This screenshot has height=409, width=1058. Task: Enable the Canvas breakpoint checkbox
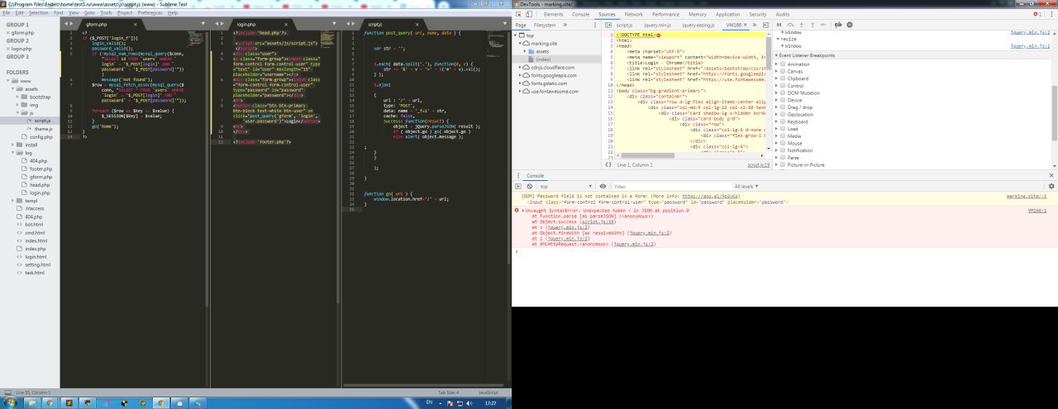click(783, 71)
